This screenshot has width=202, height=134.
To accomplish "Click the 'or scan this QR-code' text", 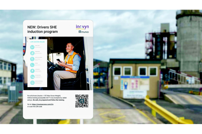I will [35, 106].
